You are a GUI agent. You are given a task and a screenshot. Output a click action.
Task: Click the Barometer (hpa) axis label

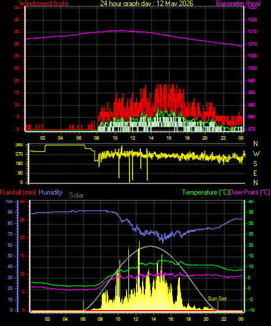[x=238, y=4]
